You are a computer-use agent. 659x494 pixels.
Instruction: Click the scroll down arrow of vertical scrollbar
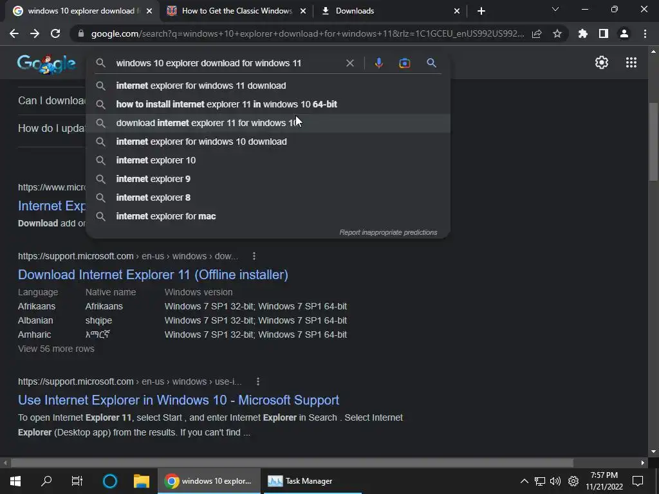654,452
